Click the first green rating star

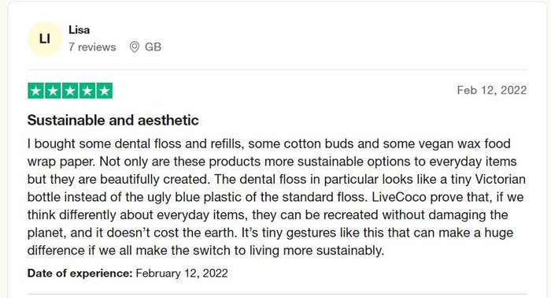pyautogui.click(x=36, y=91)
